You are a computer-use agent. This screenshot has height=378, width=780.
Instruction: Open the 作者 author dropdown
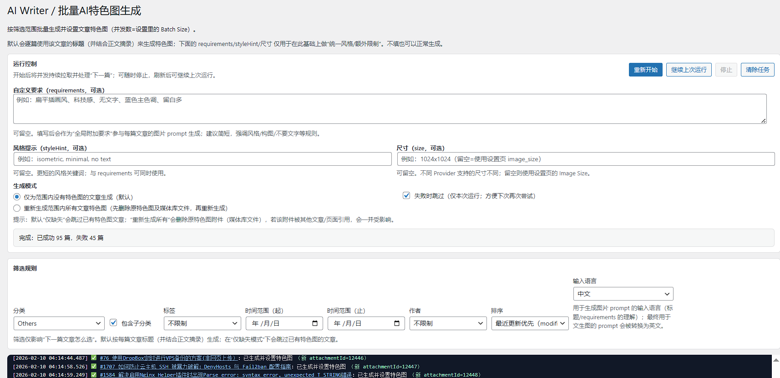[x=448, y=323]
